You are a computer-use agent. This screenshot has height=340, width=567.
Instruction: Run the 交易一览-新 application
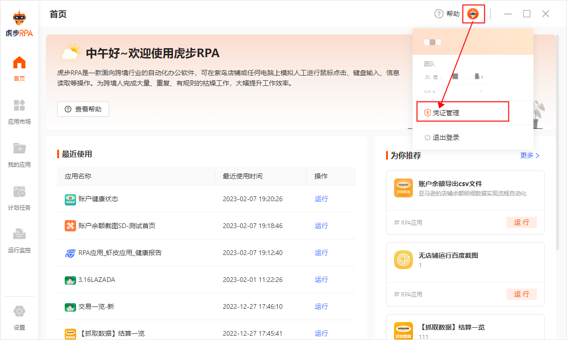321,306
